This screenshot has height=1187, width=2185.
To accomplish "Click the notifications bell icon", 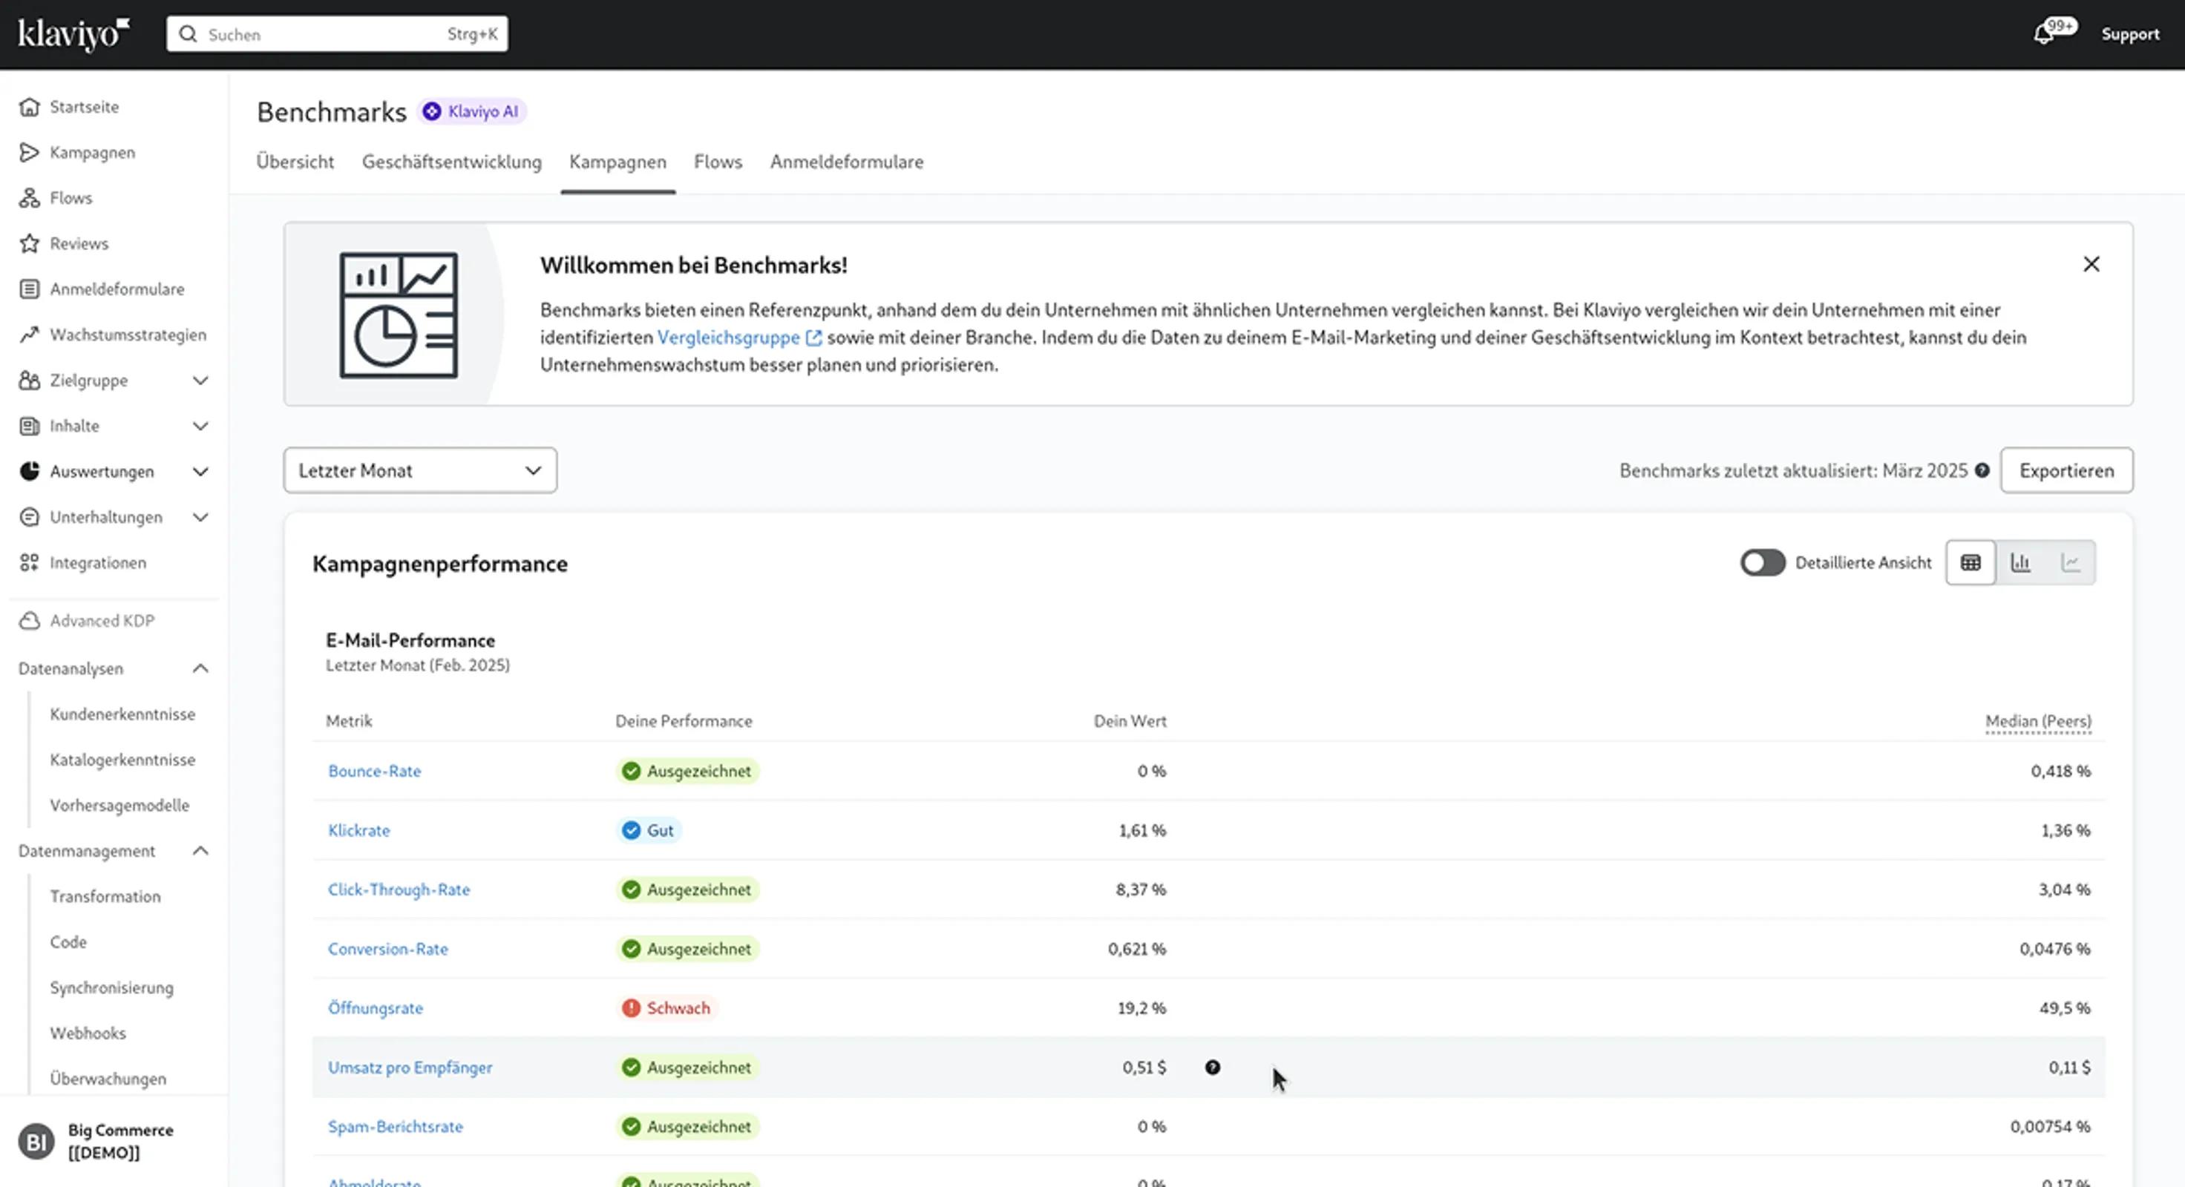I will 2044,34.
